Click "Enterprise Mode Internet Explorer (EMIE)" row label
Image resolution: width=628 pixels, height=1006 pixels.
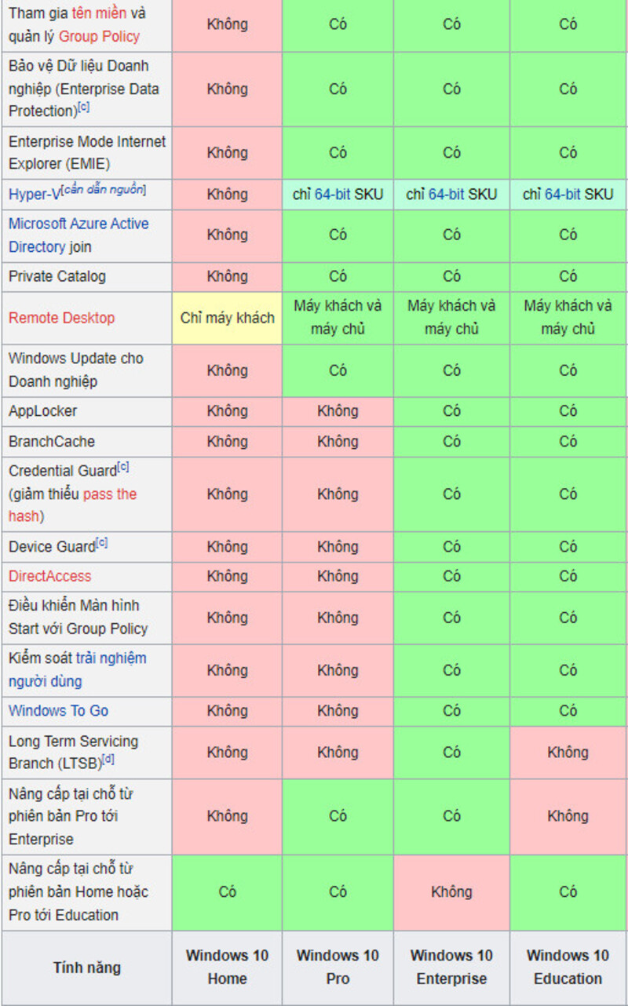click(87, 153)
